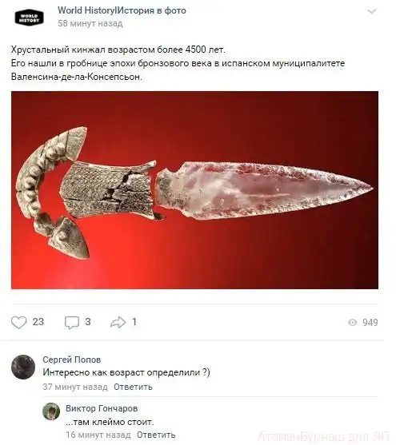Reply to Виктор Гончаров's comment
This screenshot has width=396, height=445.
tap(156, 435)
